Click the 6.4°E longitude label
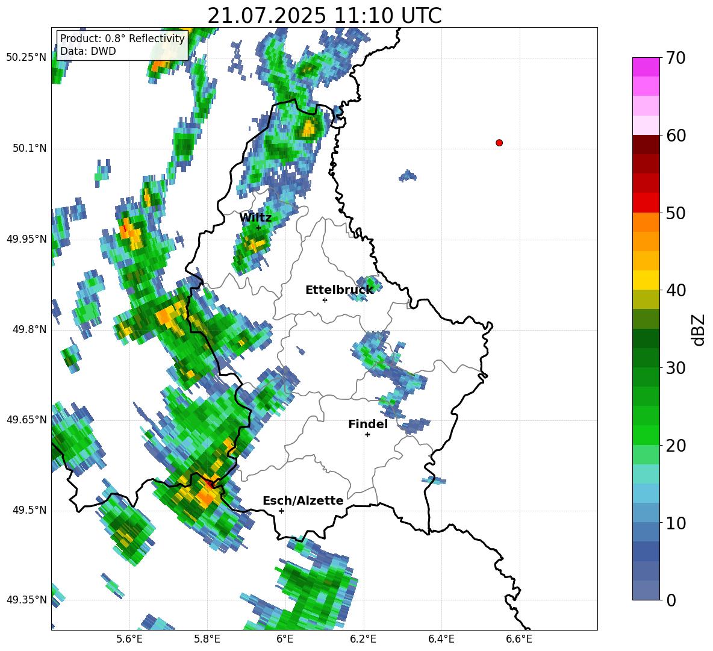The width and height of the screenshot is (713, 651). click(441, 639)
